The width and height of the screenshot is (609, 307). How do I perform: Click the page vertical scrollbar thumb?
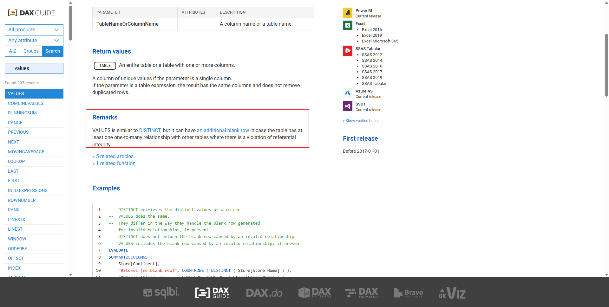click(x=606, y=65)
